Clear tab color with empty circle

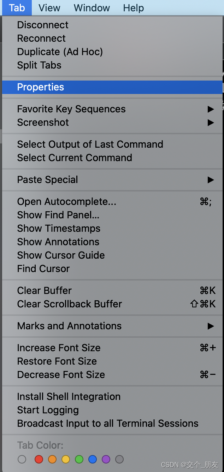point(22,459)
